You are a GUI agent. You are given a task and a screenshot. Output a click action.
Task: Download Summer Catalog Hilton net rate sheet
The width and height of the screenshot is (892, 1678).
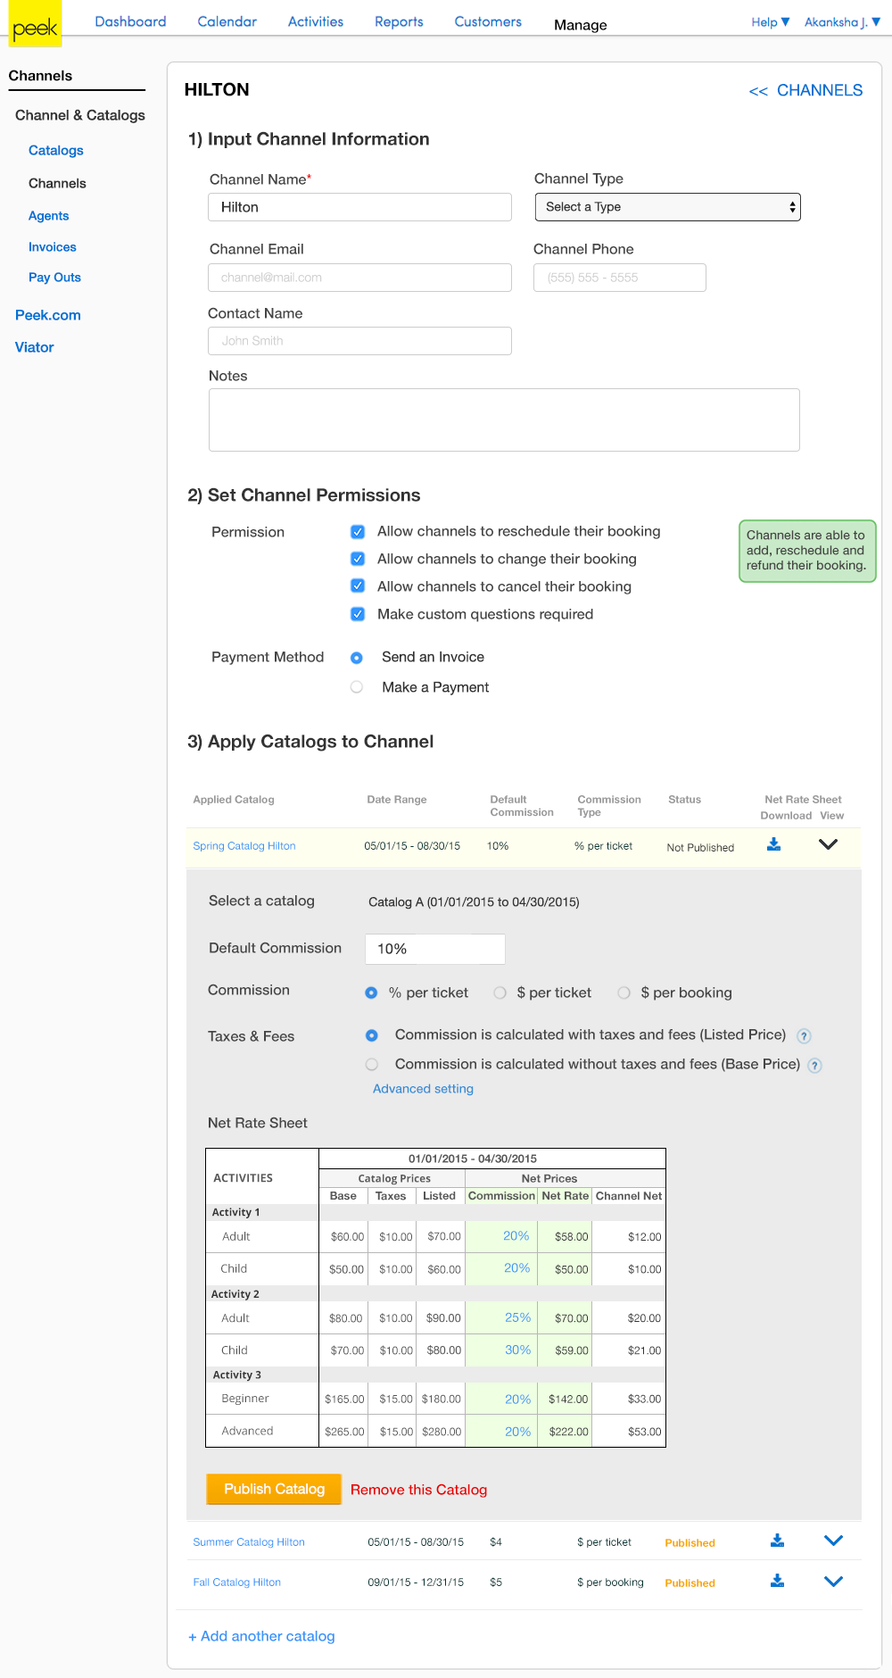pos(778,1541)
